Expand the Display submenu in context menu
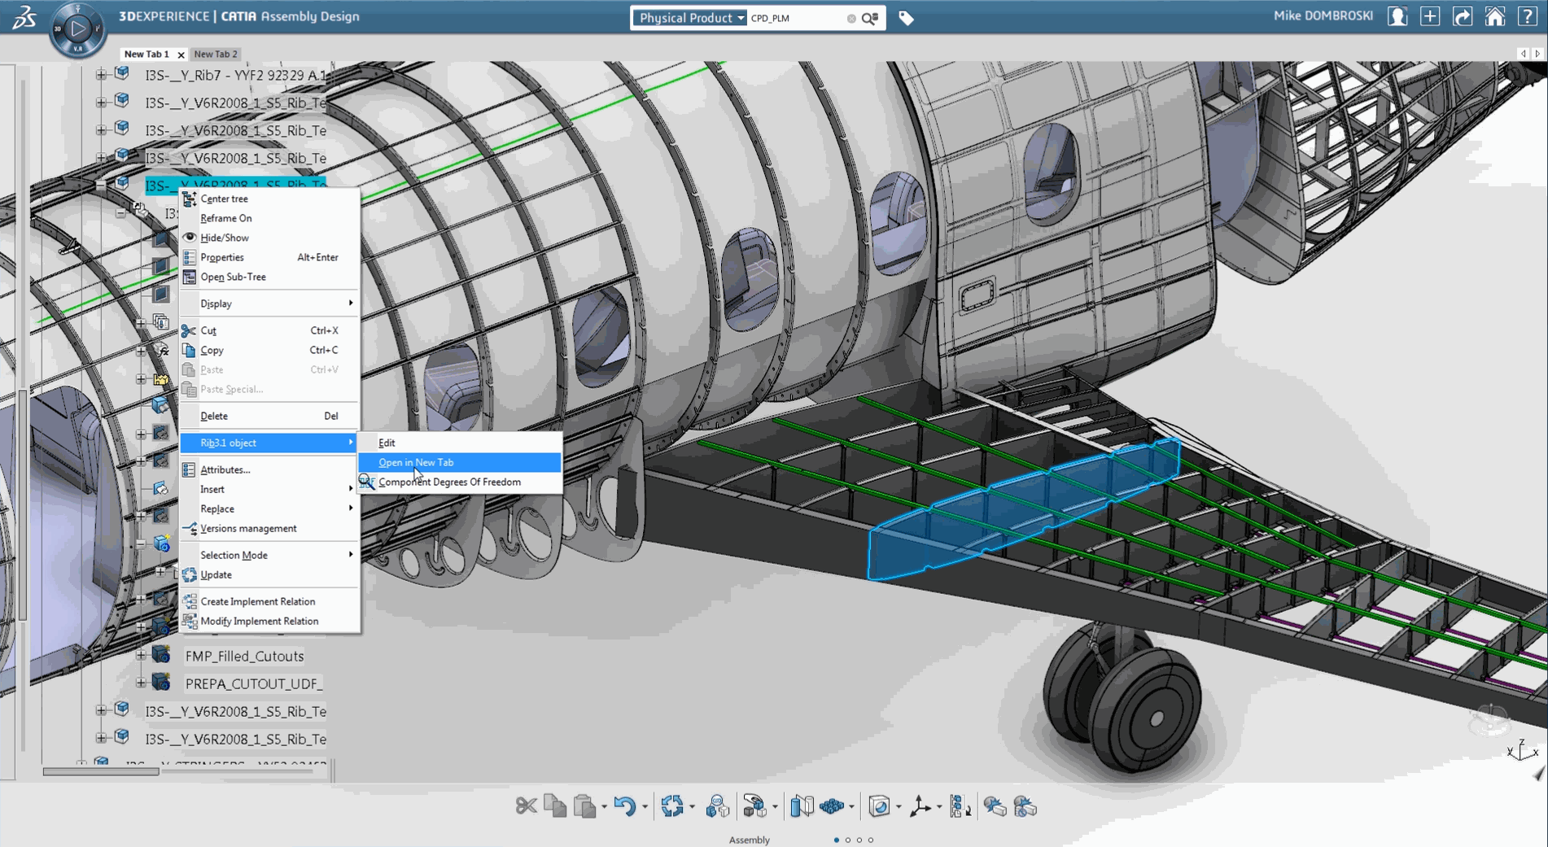Viewport: 1548px width, 847px height. click(351, 303)
